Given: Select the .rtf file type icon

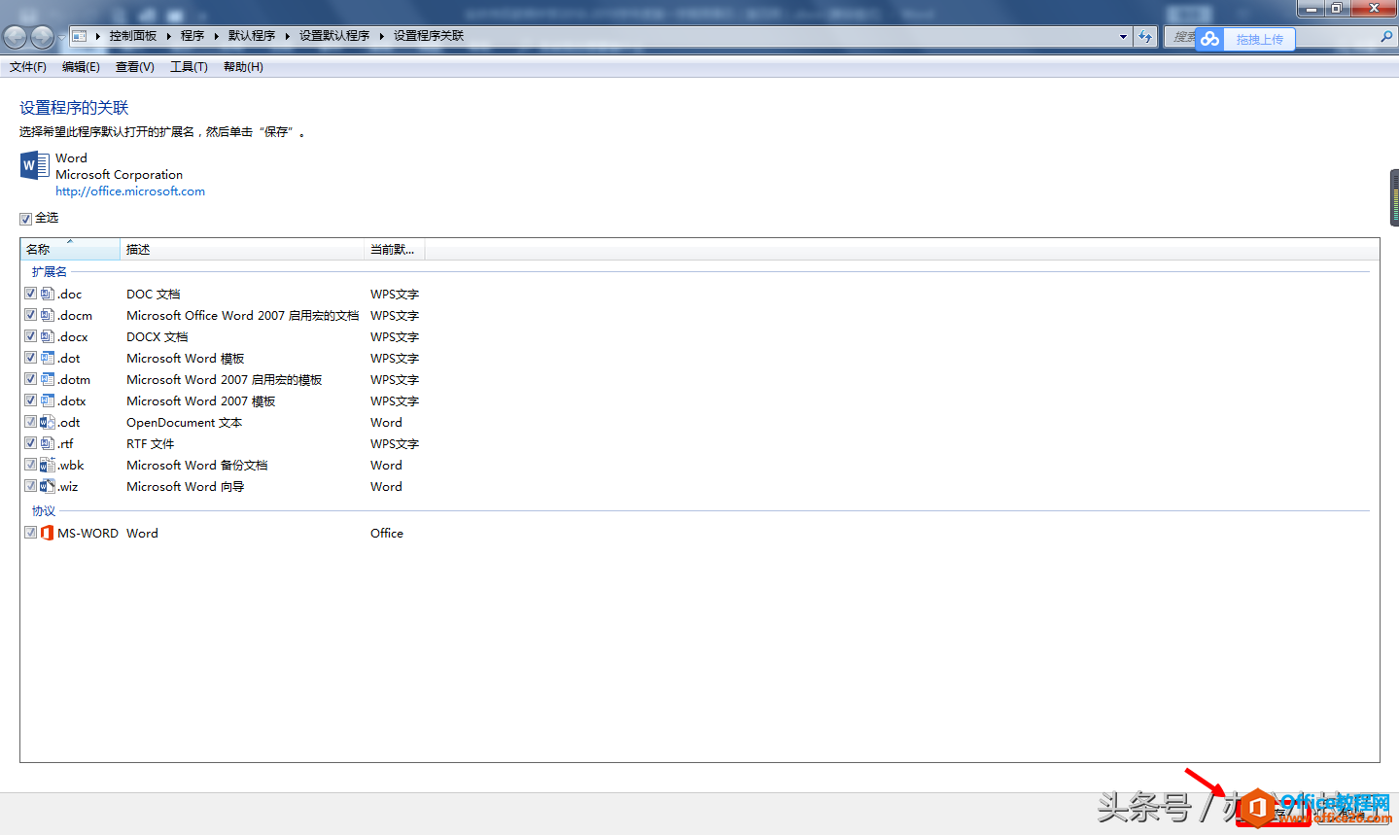Looking at the screenshot, I should (x=48, y=443).
